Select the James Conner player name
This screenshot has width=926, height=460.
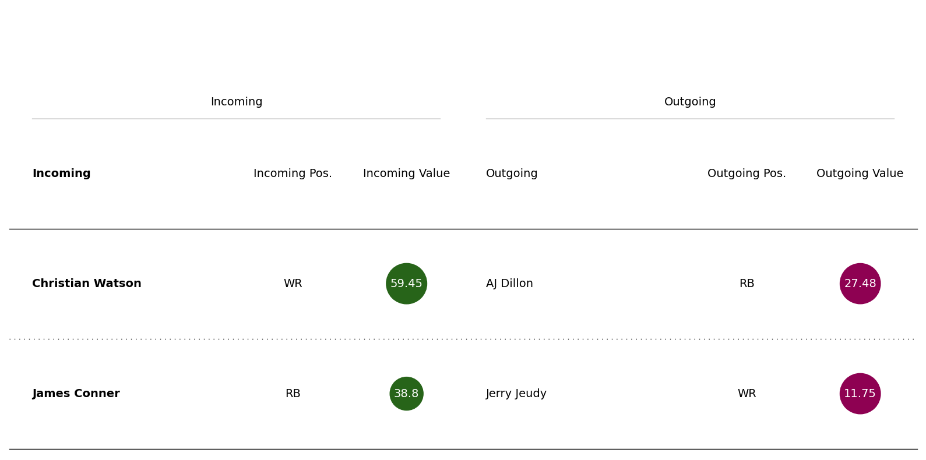(x=76, y=394)
